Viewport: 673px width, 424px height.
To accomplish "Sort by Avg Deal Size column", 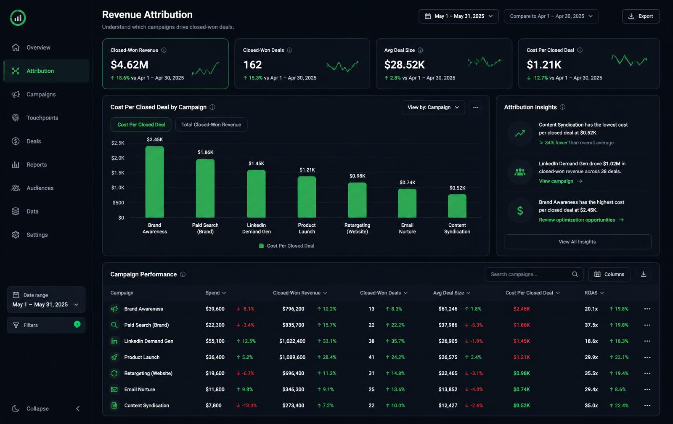I will [x=452, y=293].
